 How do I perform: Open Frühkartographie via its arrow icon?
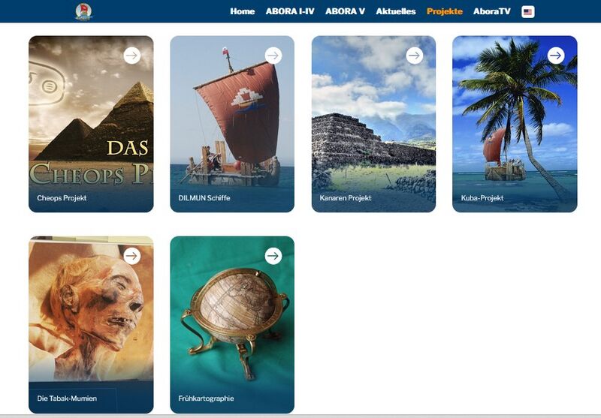coord(273,256)
